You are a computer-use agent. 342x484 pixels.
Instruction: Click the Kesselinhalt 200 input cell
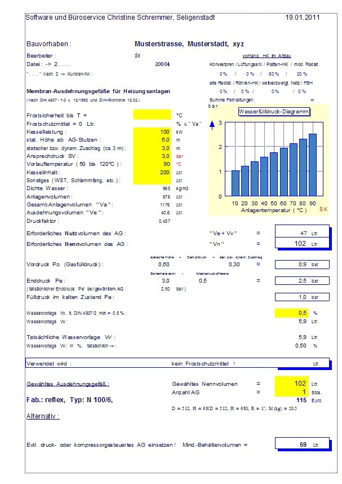click(152, 172)
